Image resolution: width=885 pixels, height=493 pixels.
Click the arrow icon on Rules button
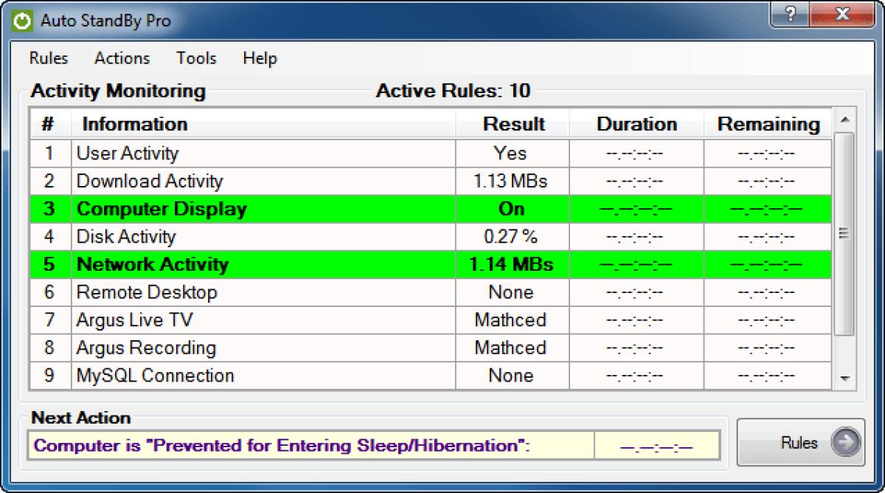click(845, 443)
